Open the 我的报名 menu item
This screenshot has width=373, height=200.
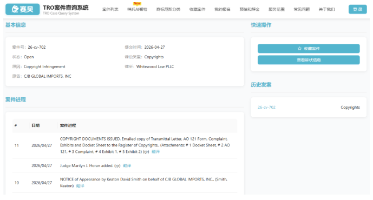[223, 9]
